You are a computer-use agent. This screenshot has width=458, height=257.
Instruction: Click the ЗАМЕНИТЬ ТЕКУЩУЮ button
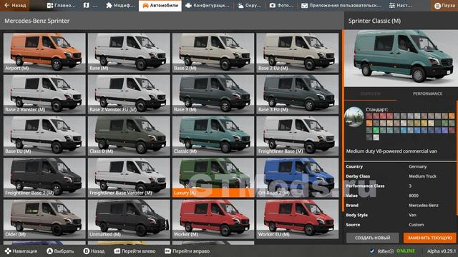(429, 238)
